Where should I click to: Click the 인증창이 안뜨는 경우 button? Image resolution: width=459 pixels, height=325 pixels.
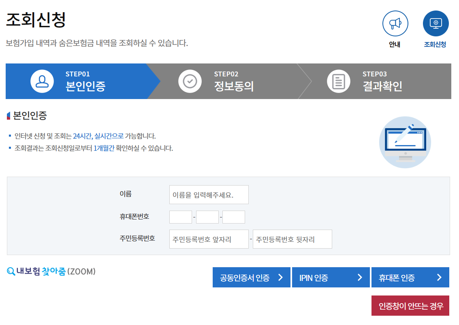tap(410, 306)
